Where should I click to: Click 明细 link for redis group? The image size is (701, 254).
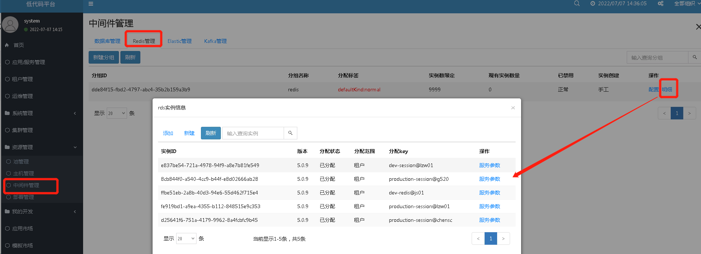[x=667, y=89]
